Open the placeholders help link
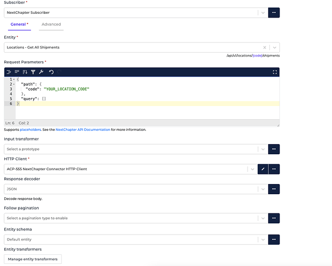The width and height of the screenshot is (332, 266). point(30,130)
